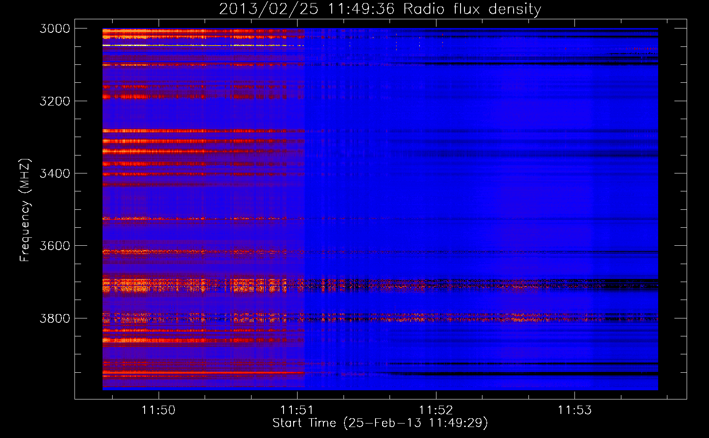Click the 11:51 time tick label
The width and height of the screenshot is (709, 438).
(297, 410)
